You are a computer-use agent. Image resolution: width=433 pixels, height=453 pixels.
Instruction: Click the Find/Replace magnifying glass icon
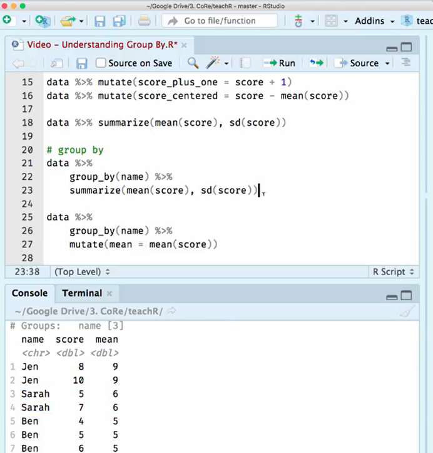(x=193, y=63)
